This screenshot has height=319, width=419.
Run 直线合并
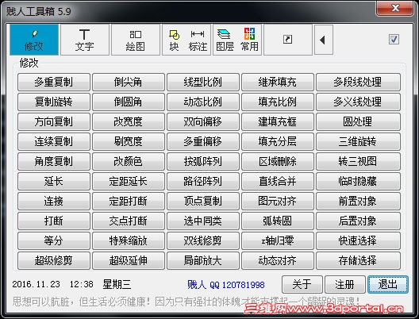pyautogui.click(x=278, y=182)
